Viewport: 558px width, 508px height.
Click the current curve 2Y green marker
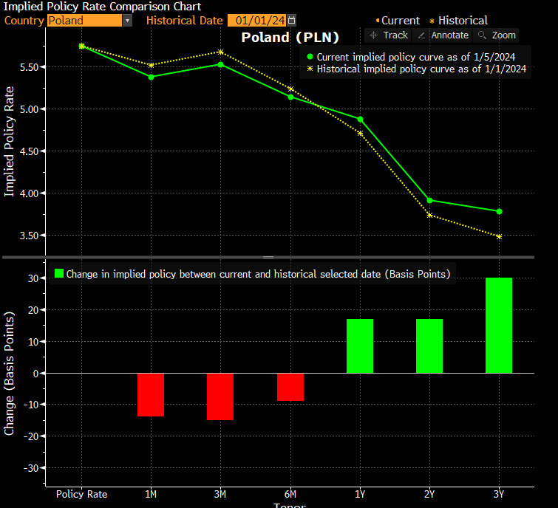coord(429,201)
